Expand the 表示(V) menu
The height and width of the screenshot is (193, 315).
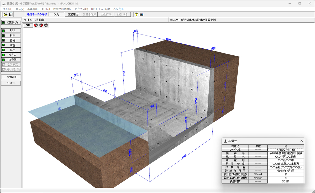(20, 9)
